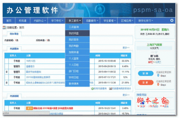This screenshot has height=118, width=179.
Task: Choose 学校日程 from the dropdown list
Action: [x=77, y=77]
